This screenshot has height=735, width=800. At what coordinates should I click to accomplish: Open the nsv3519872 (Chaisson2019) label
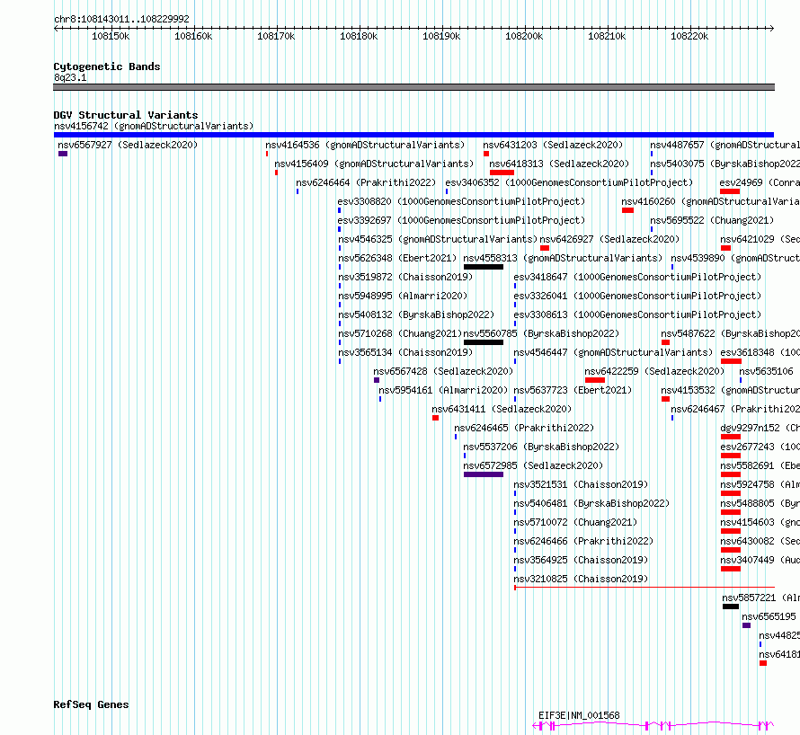(405, 277)
